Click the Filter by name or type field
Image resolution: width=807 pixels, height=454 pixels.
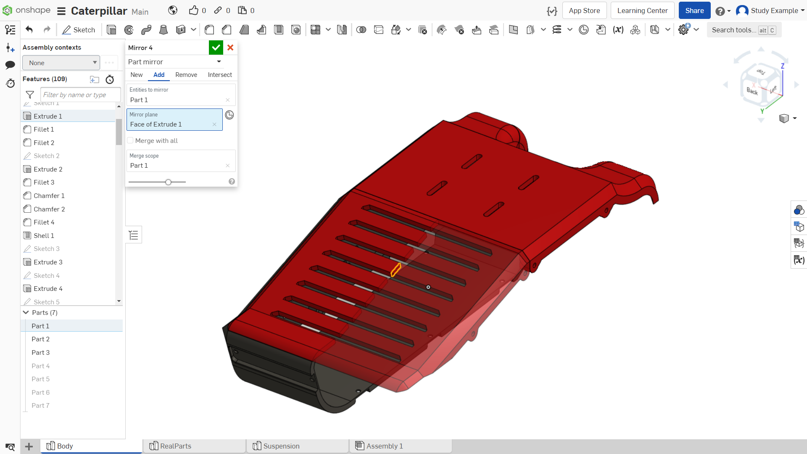coord(81,95)
